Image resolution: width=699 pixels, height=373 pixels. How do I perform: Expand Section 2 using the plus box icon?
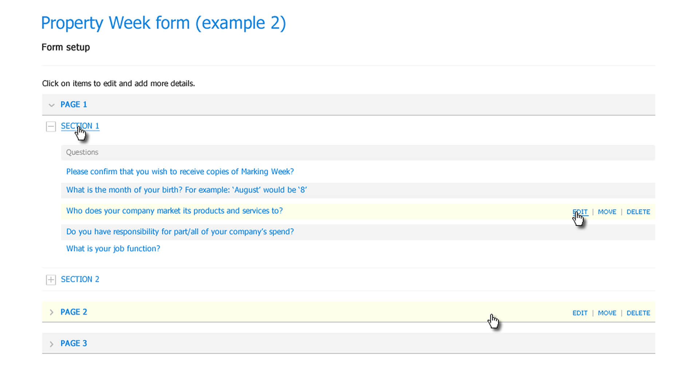[x=51, y=280]
